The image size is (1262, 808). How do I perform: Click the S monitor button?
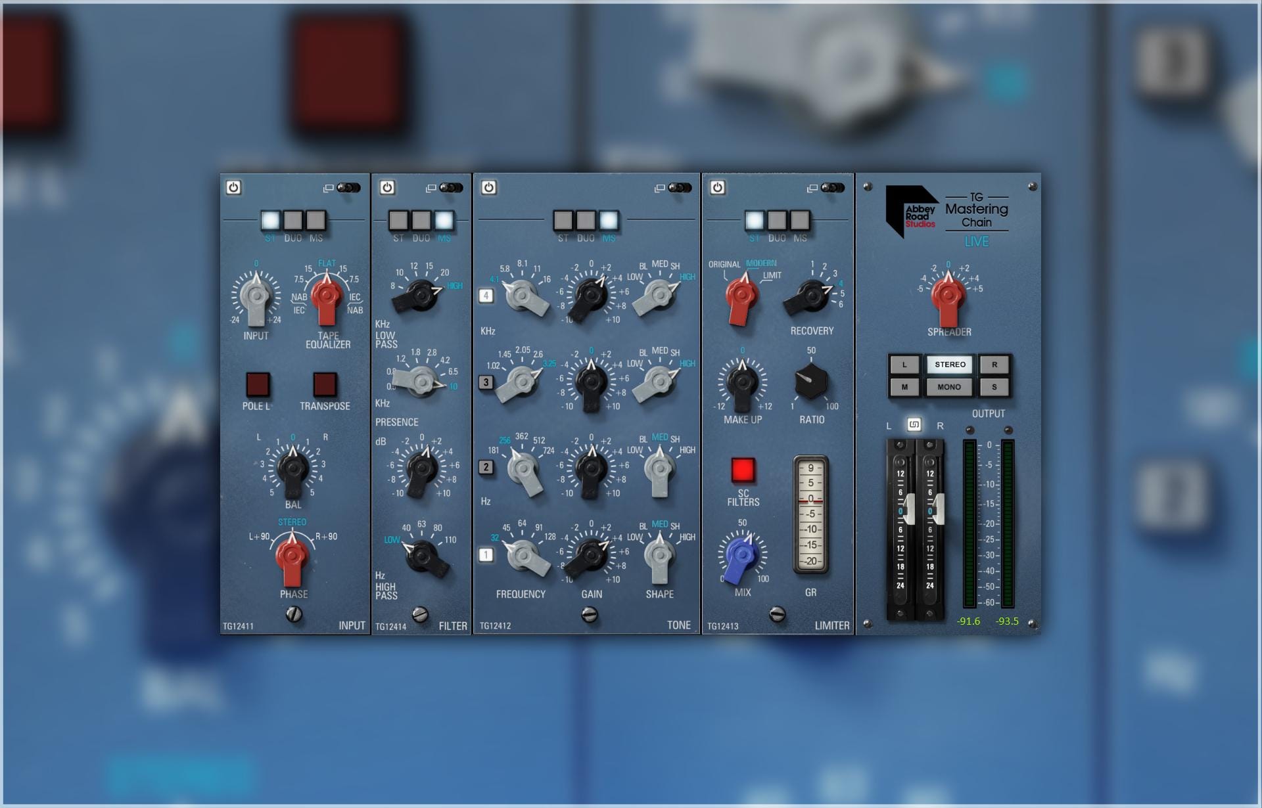994,387
